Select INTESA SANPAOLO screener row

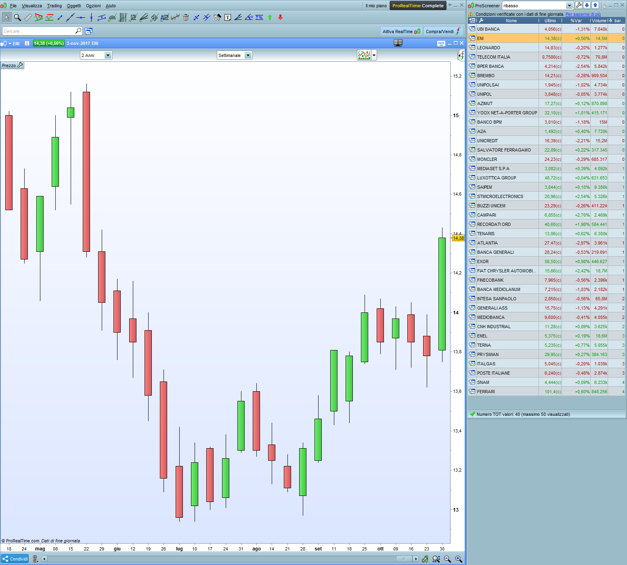(546, 299)
